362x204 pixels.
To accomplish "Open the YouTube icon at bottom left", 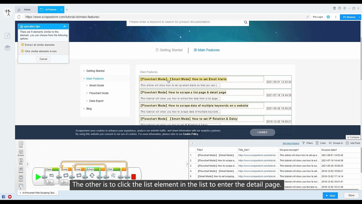I will tap(10, 197).
